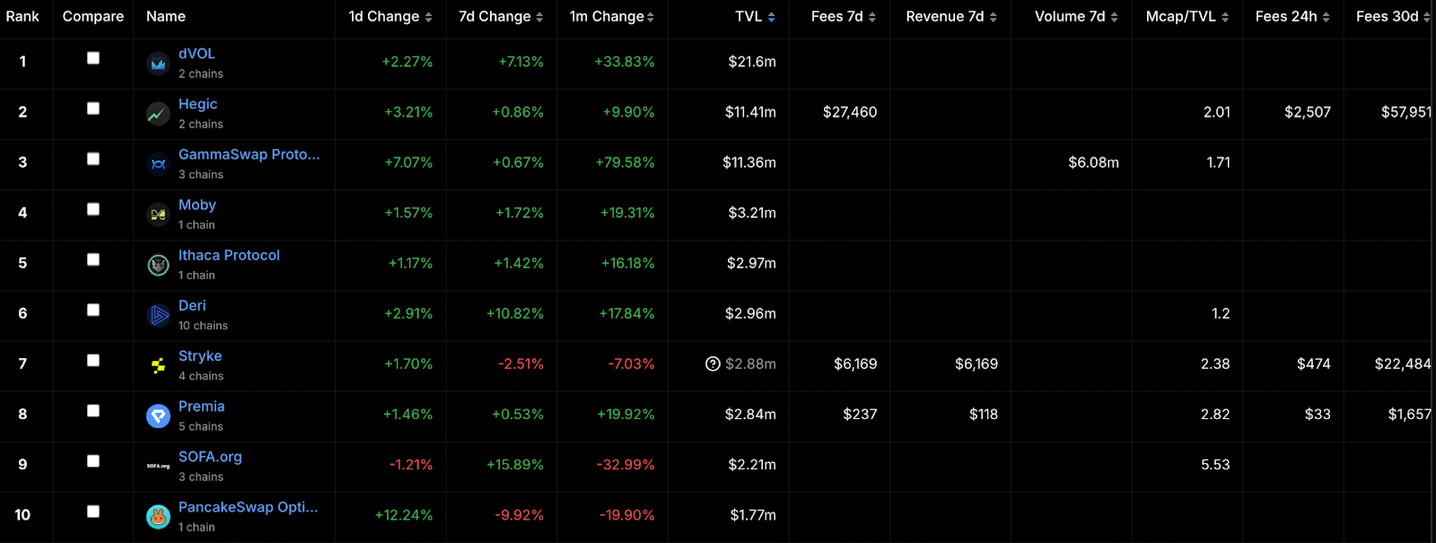The width and height of the screenshot is (1436, 543).
Task: Sort by Volume 7d column header
Action: (x=1076, y=17)
